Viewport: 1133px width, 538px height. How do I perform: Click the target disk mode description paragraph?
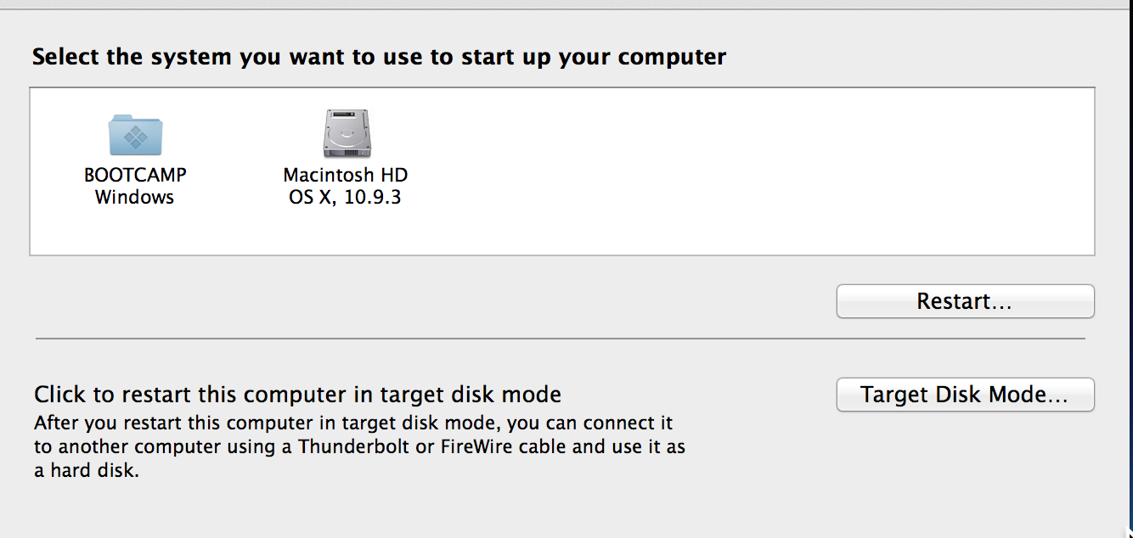click(357, 446)
